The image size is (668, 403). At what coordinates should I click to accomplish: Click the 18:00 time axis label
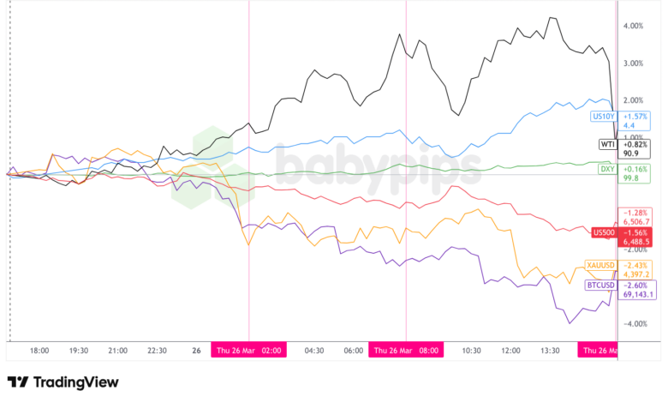[x=39, y=350]
